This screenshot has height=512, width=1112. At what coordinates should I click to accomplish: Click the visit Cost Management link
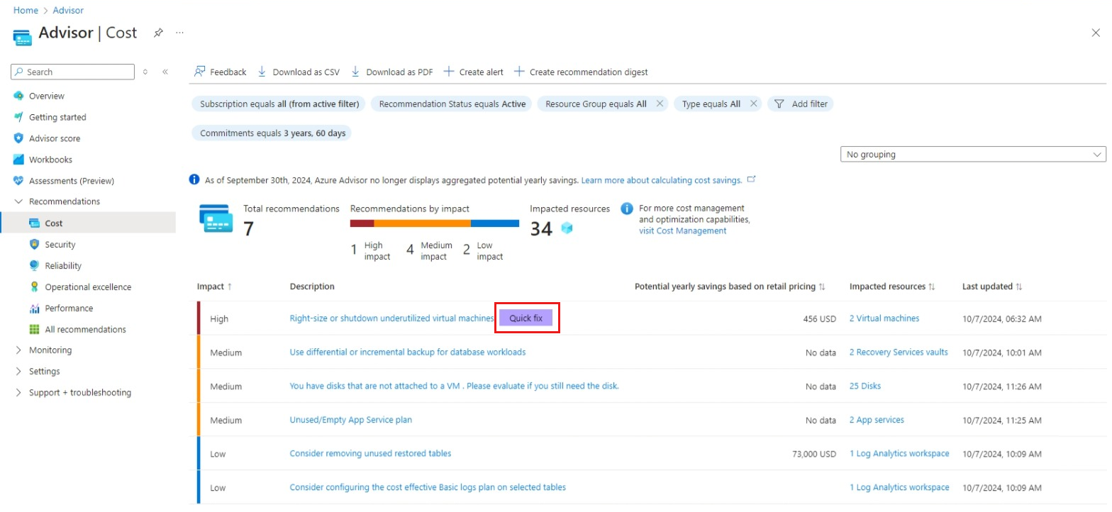[x=682, y=230]
